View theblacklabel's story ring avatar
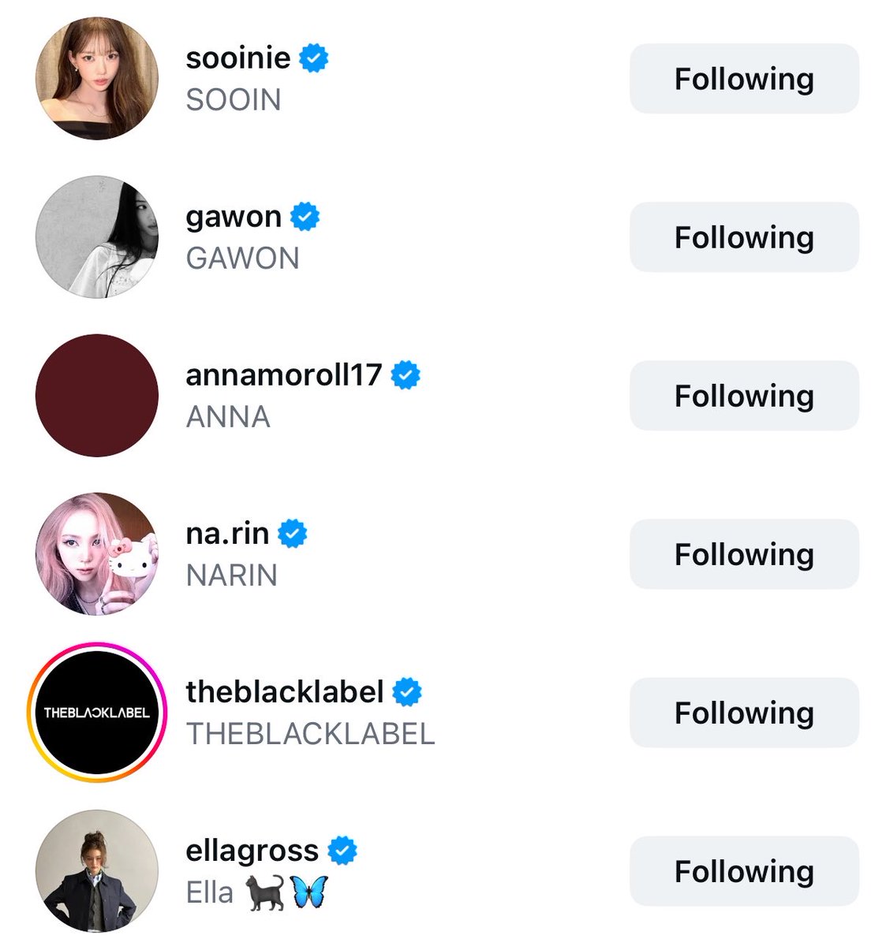 click(x=97, y=713)
